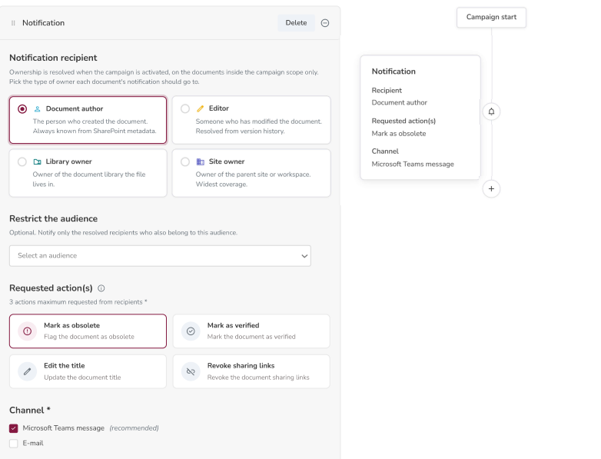Viewport: 601px width, 459px height.
Task: Click the audience restriction hint "Optional. Notify only…"
Action: point(124,233)
